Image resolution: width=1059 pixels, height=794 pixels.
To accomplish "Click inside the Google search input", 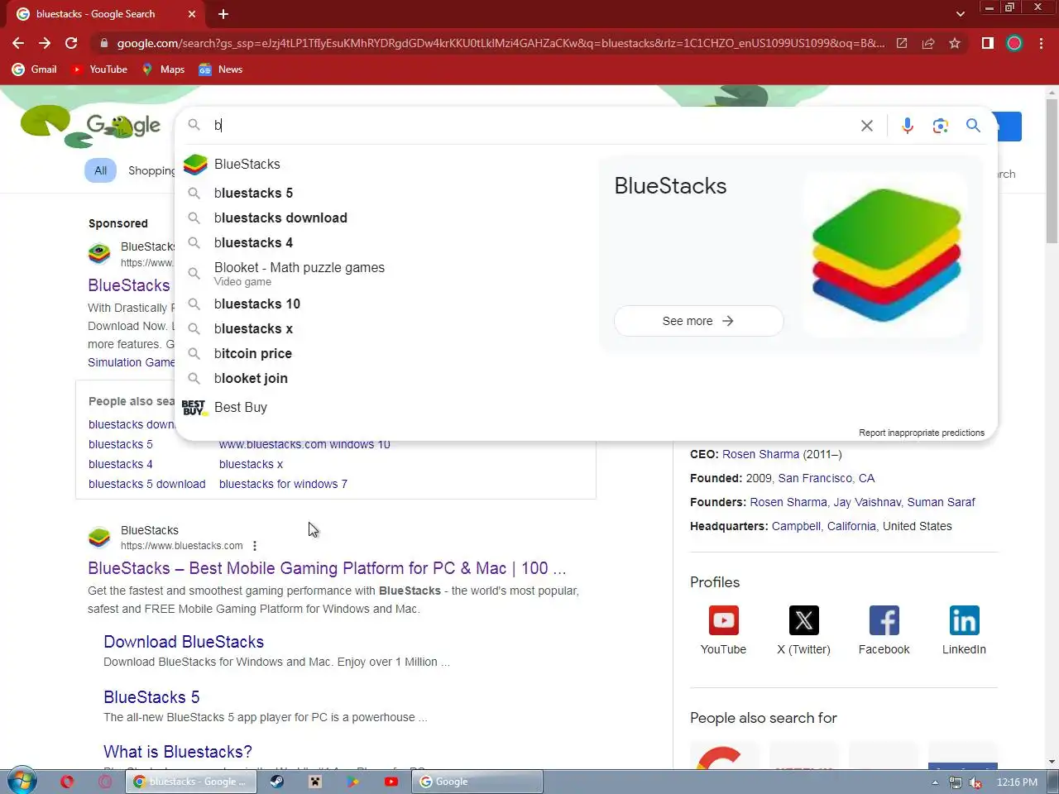I will tap(529, 126).
